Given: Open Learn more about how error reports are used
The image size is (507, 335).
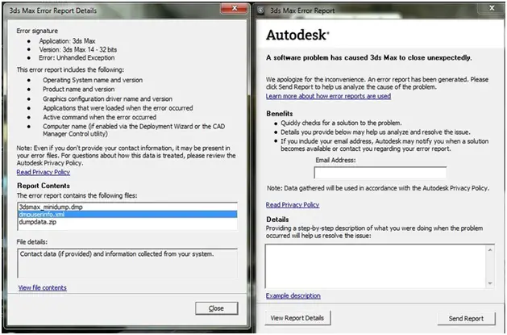Looking at the screenshot, I should pos(328,96).
